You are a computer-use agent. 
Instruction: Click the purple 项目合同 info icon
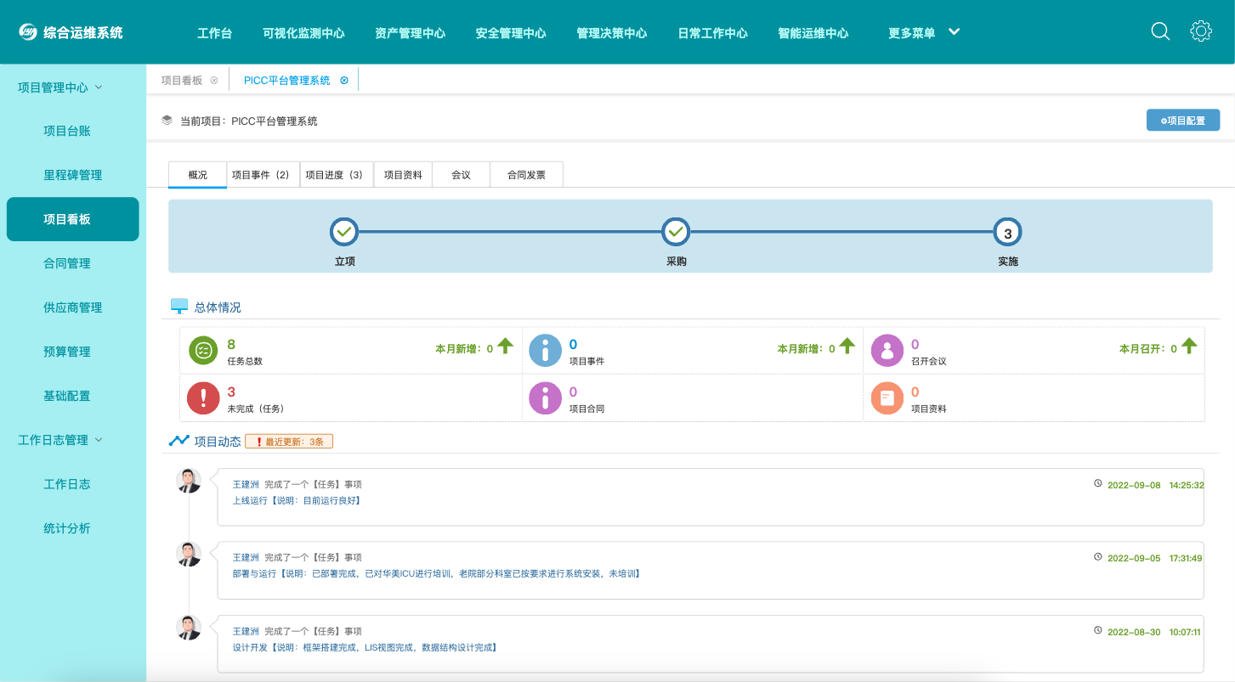pos(546,397)
